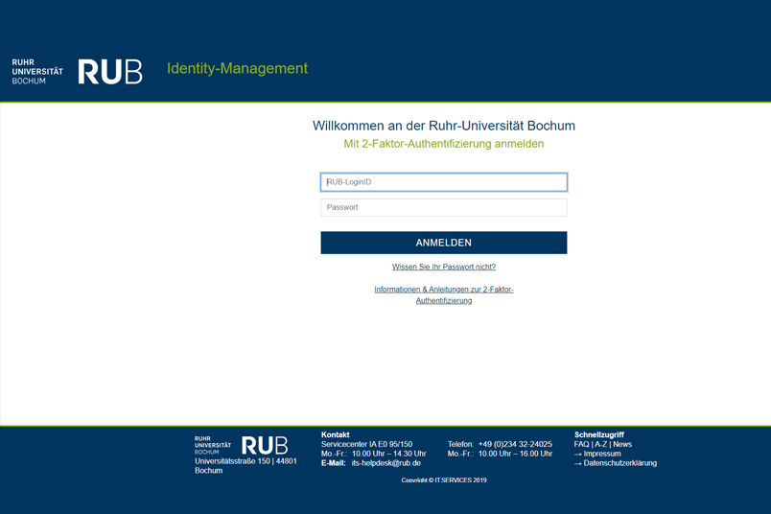The width and height of the screenshot is (771, 514).
Task: Click 'Mit 2-Faktor-Authentifizierung anmelden' text
Action: tap(444, 144)
